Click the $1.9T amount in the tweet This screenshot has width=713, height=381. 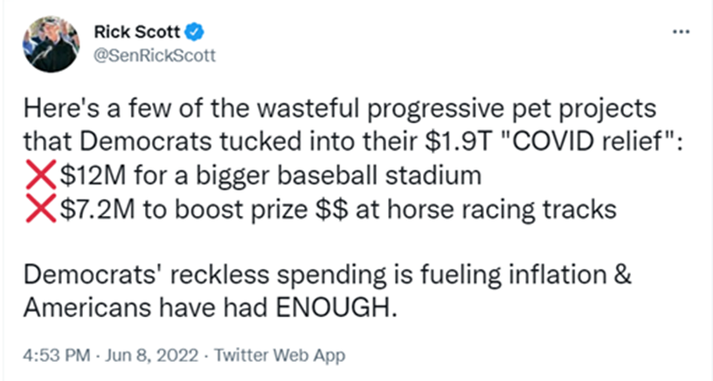point(460,142)
